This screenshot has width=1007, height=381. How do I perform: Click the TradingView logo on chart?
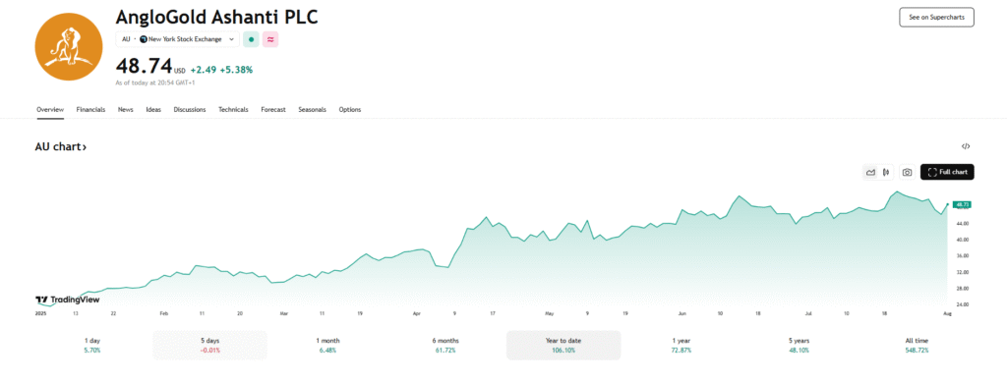(58, 299)
